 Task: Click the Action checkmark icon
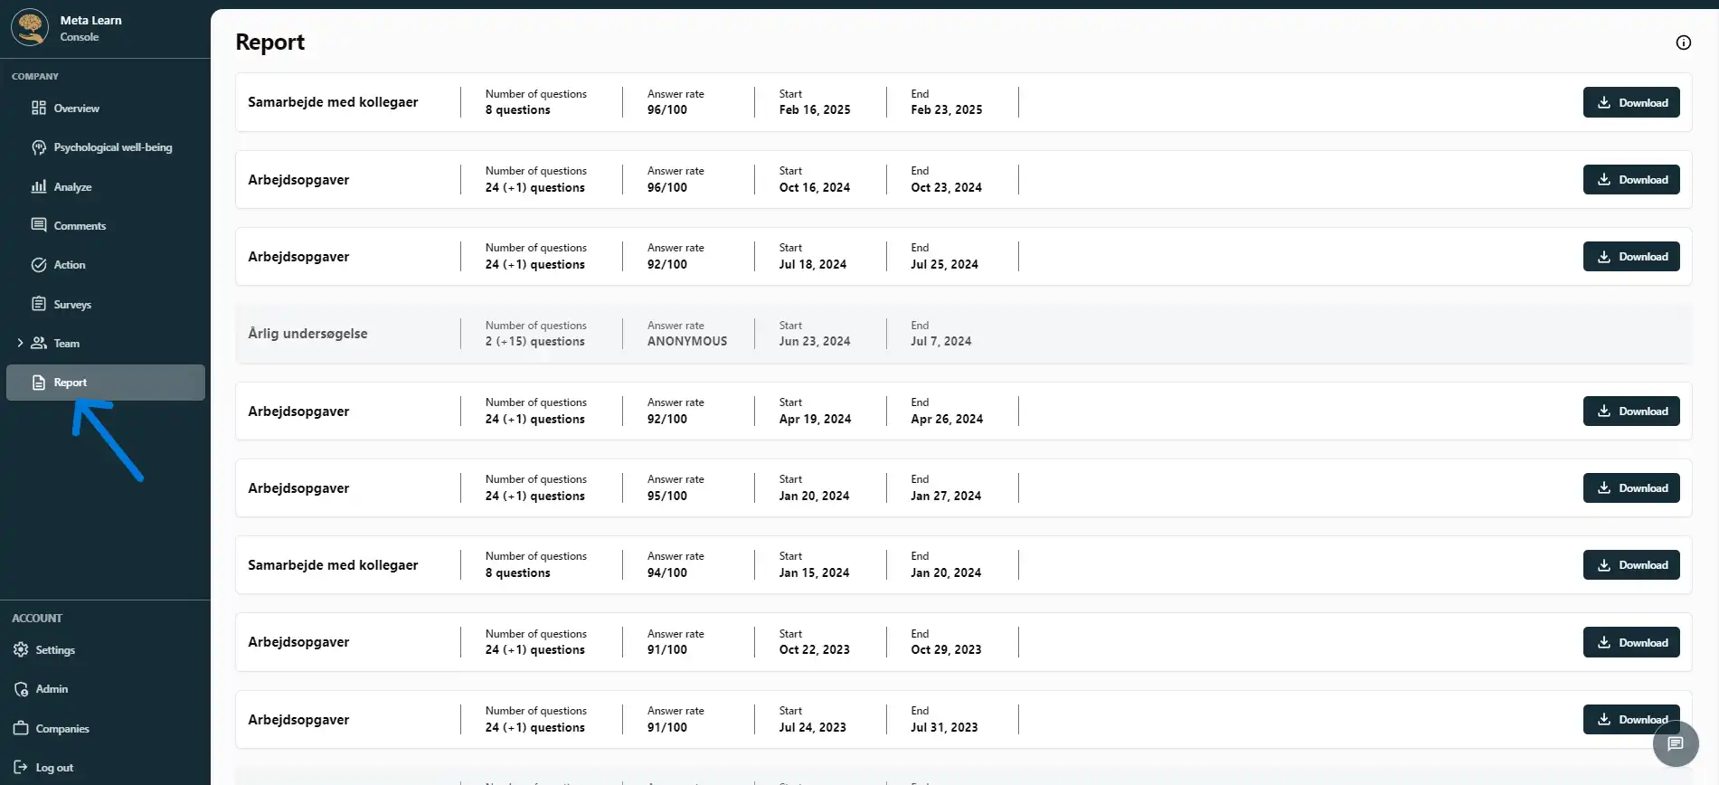click(39, 265)
